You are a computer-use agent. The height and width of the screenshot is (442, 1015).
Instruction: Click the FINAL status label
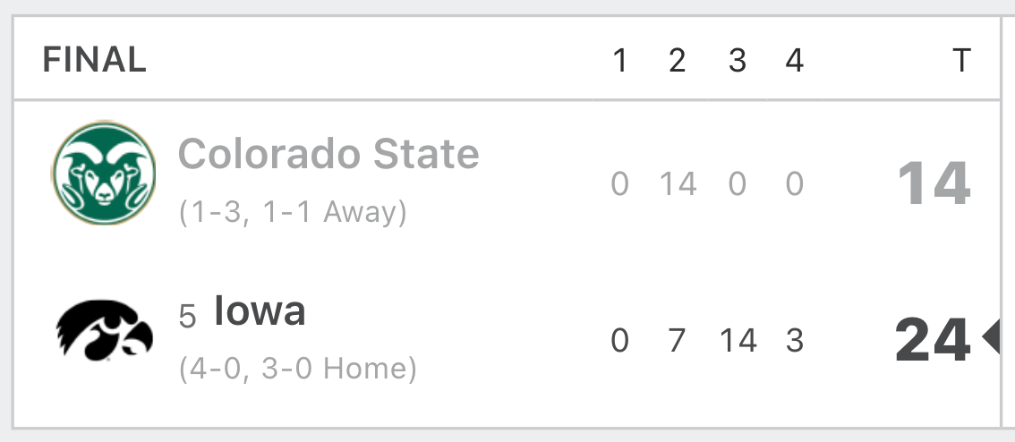point(95,60)
